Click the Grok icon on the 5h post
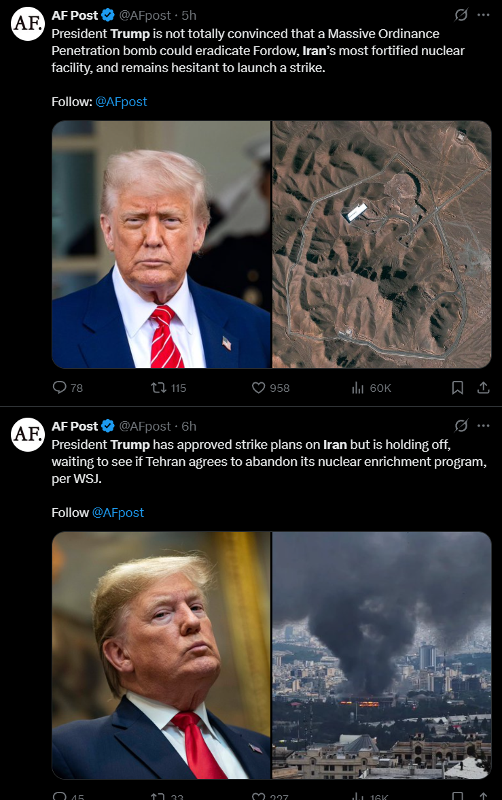Image resolution: width=502 pixels, height=800 pixels. pos(461,15)
